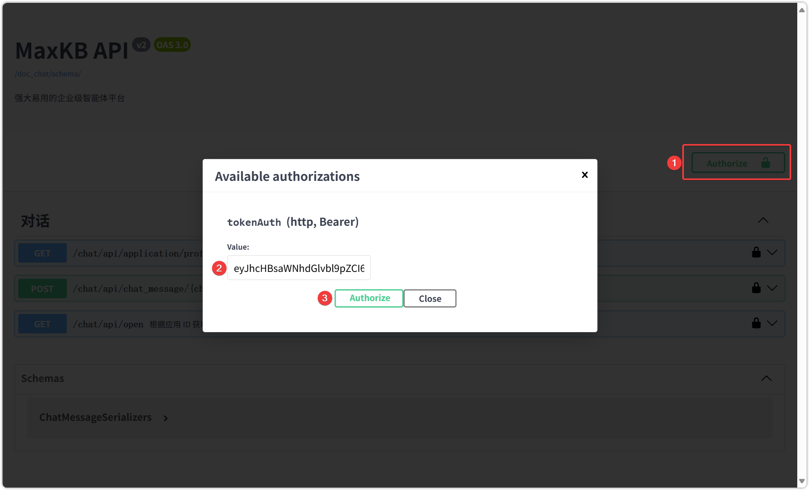Close the authorizations dialog with X icon
The width and height of the screenshot is (809, 490).
click(x=584, y=175)
